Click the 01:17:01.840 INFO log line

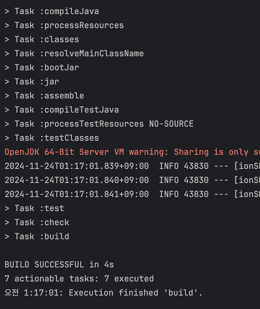(132, 180)
